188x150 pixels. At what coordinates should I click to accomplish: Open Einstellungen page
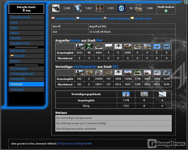26,69
